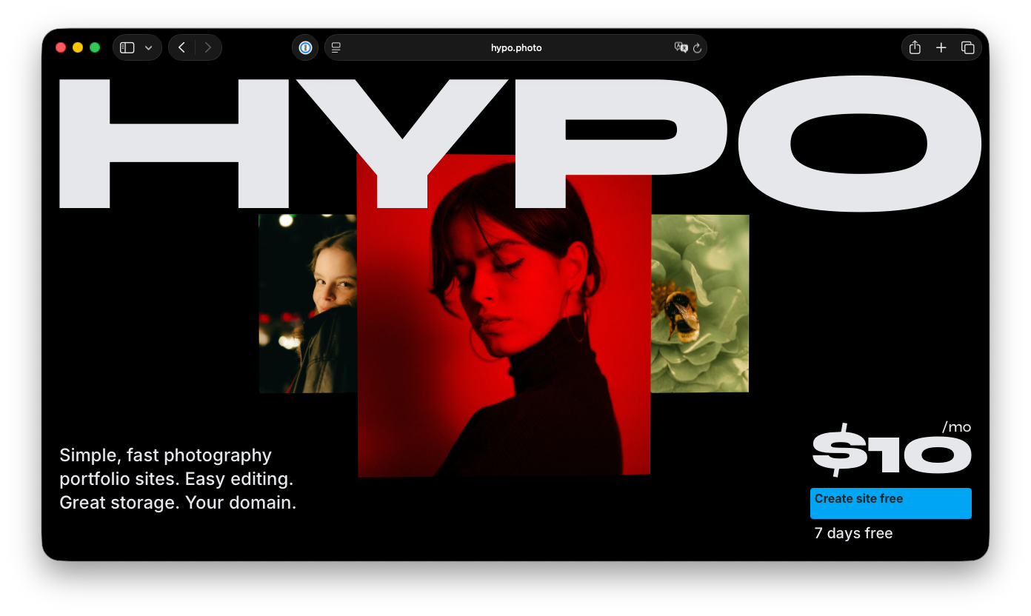Open the sidebar options dropdown chevron
Screen dimensions: 1031x616
tap(149, 48)
